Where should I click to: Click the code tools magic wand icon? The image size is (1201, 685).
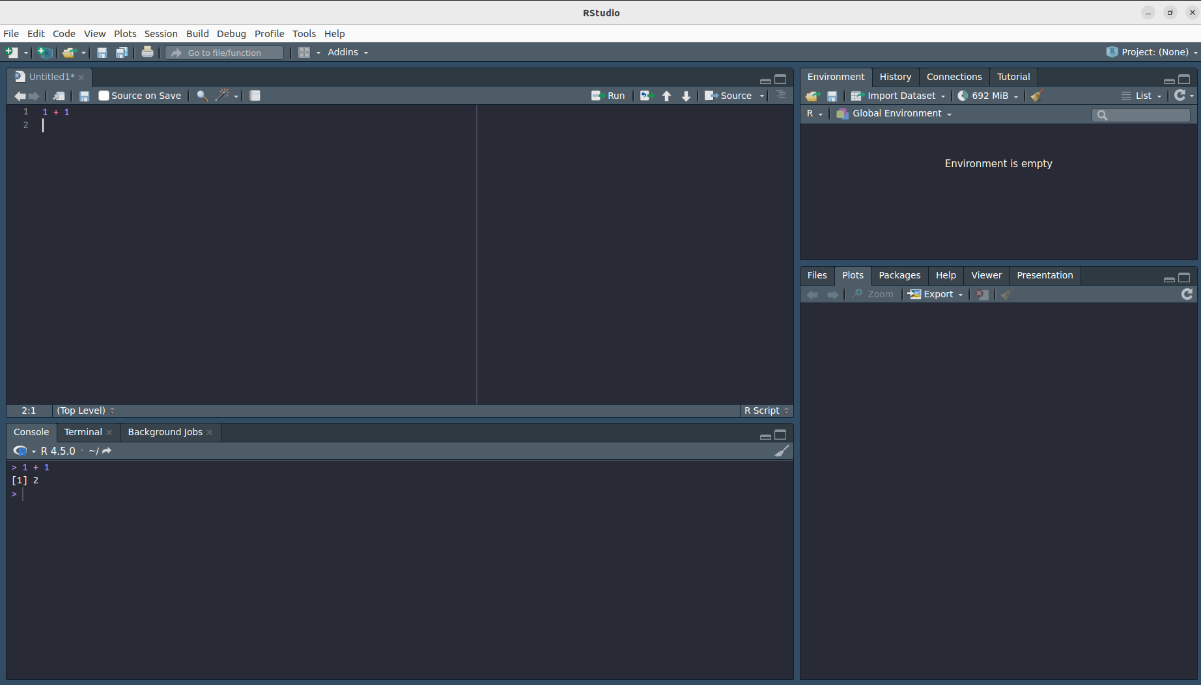tap(223, 95)
